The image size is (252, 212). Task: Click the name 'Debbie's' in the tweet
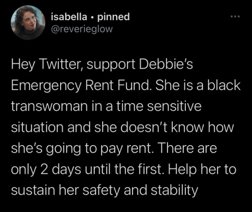(166, 64)
